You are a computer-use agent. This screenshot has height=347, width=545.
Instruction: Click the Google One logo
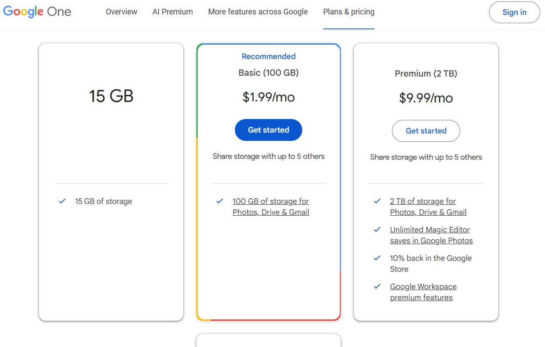(x=37, y=12)
